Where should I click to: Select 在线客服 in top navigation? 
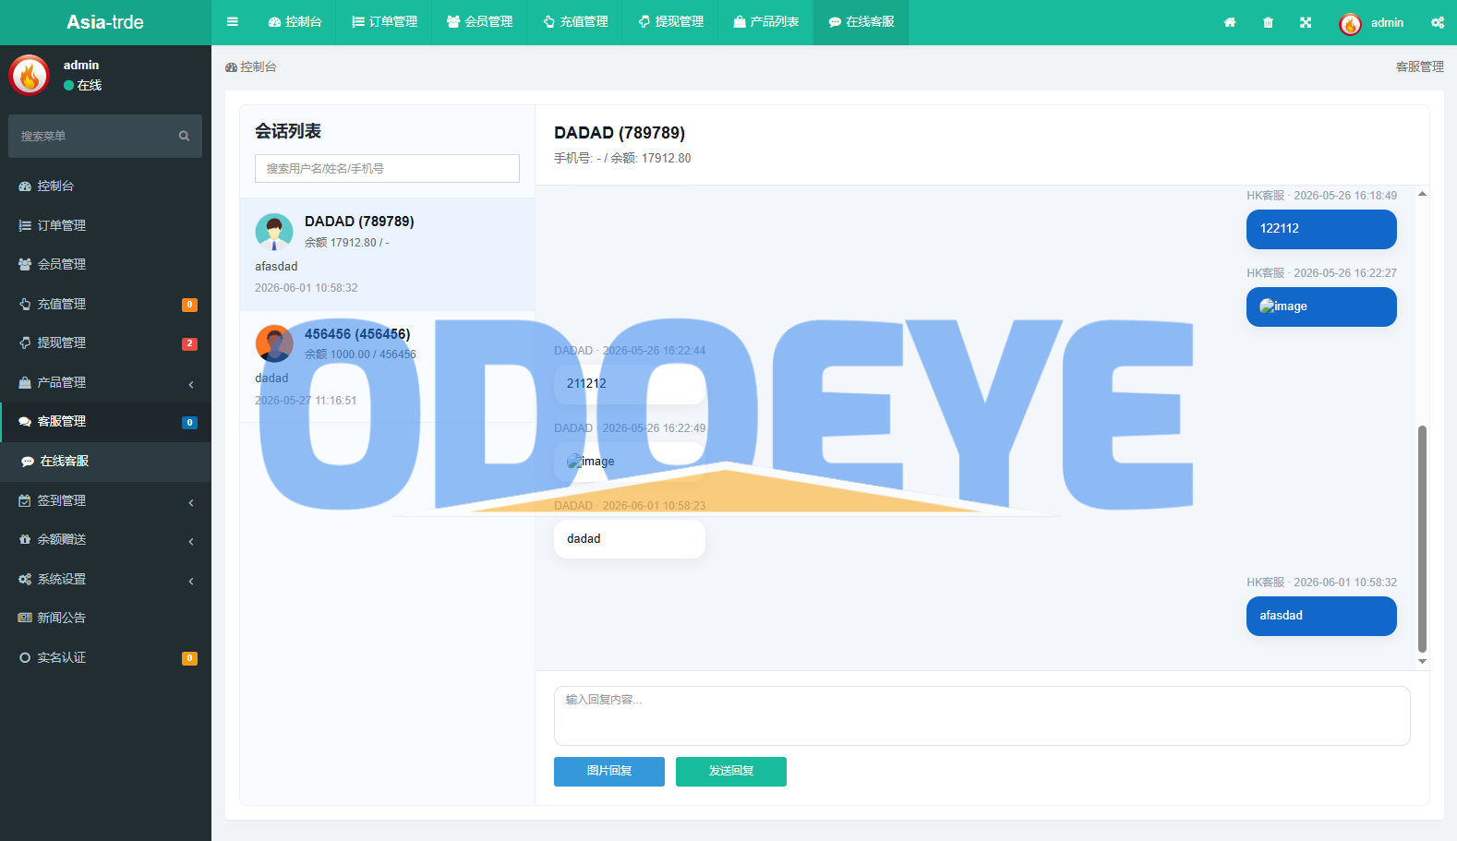(x=861, y=22)
